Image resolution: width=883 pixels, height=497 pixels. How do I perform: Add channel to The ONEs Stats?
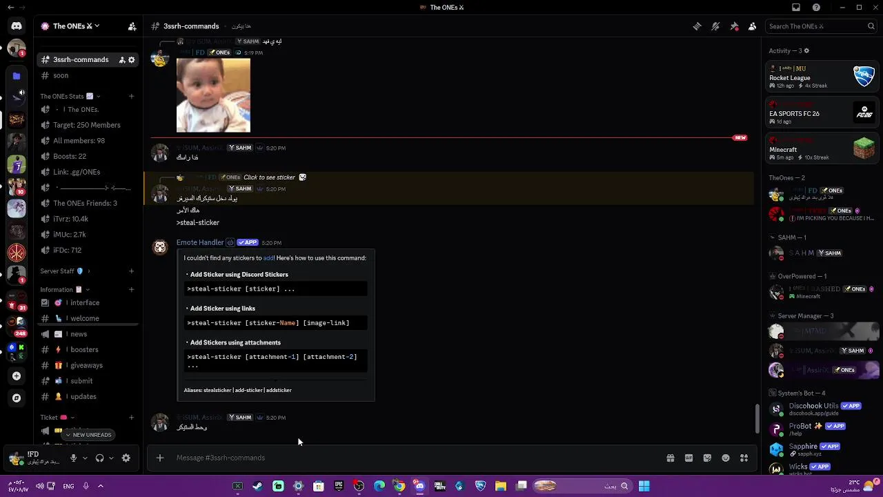(x=131, y=97)
